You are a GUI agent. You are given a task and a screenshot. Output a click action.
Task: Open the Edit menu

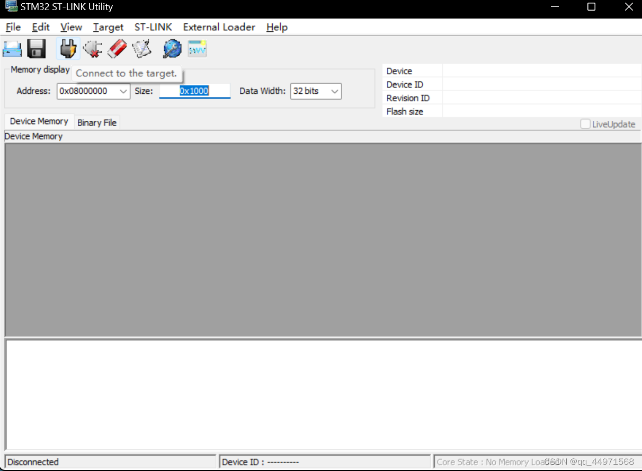[41, 27]
